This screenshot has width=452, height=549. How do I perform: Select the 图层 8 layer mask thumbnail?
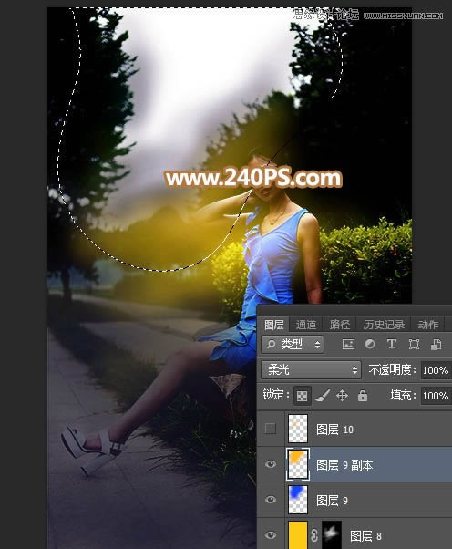332,535
